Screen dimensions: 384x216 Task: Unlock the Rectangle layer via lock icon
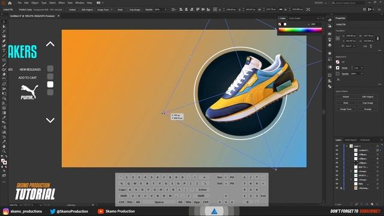point(341,188)
